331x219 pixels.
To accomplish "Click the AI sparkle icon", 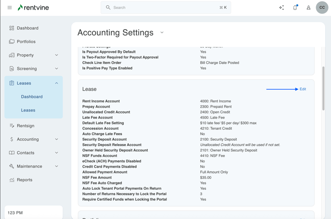I will 281,8.
